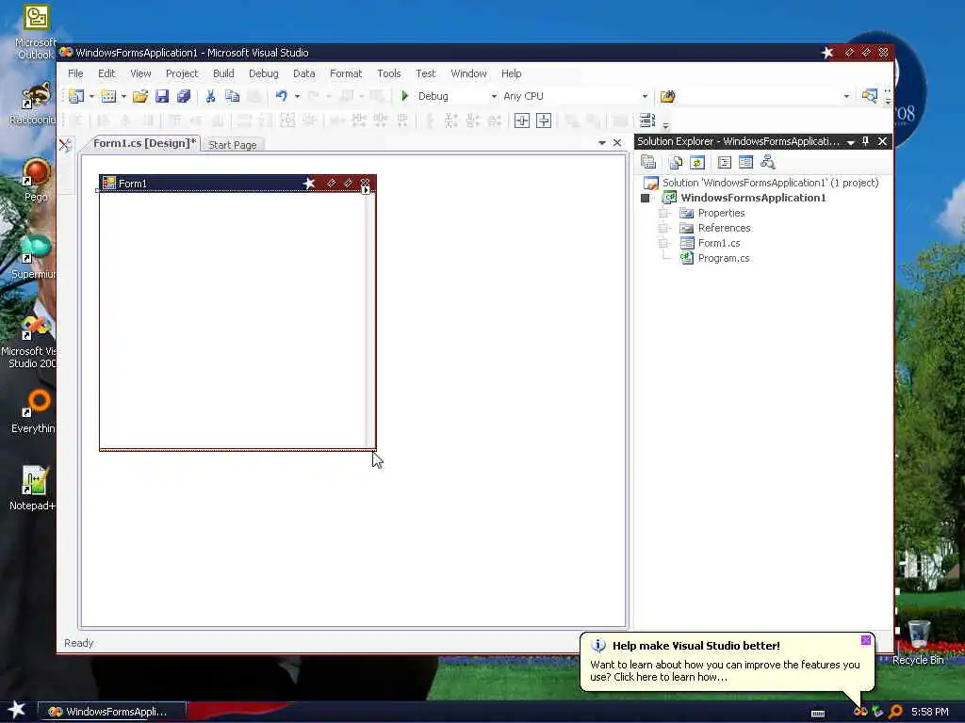
Task: Click the Find in Files icon
Action: click(668, 96)
